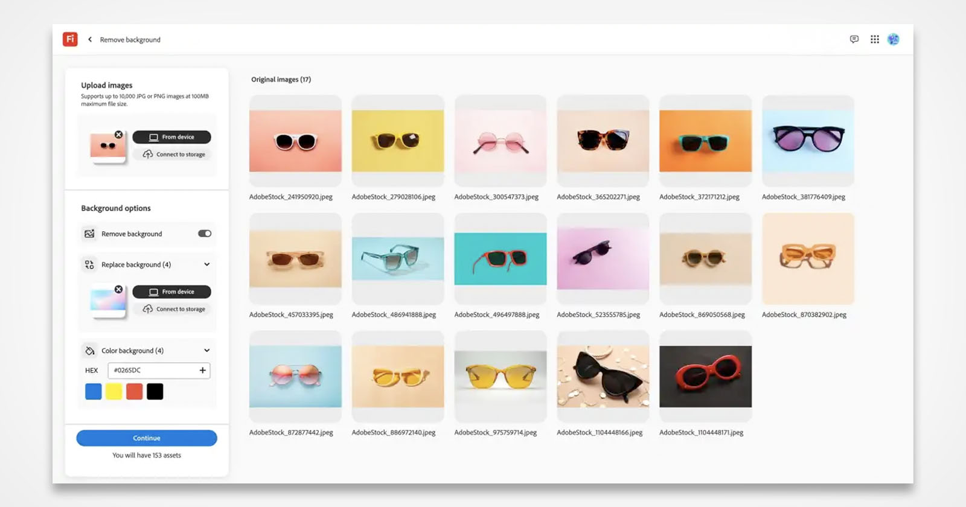Viewport: 966px width, 507px height.
Task: Select the black color swatch
Action: pos(155,392)
